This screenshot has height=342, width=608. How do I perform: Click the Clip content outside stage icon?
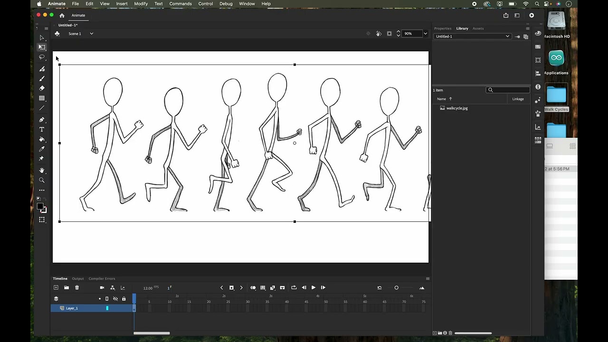click(389, 34)
